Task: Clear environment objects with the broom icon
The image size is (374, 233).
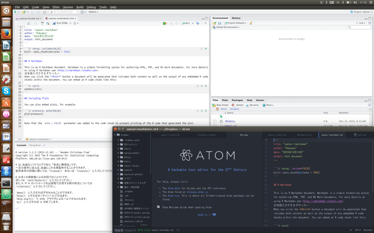Action: (251, 23)
